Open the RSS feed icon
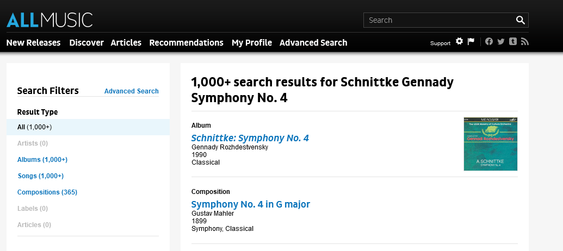The image size is (563, 251). click(x=524, y=42)
